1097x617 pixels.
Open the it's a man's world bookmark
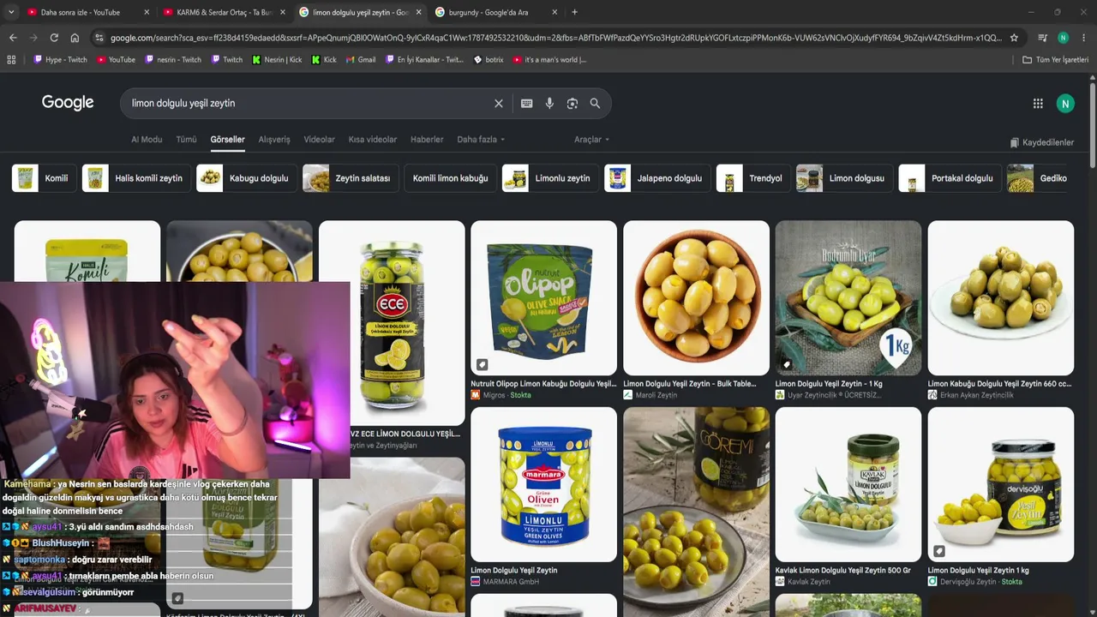point(549,60)
